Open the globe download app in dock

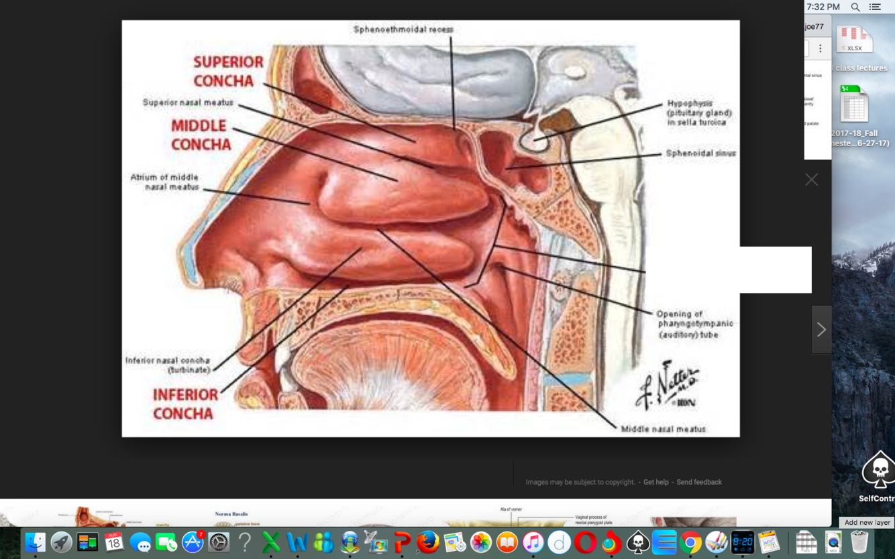[350, 542]
